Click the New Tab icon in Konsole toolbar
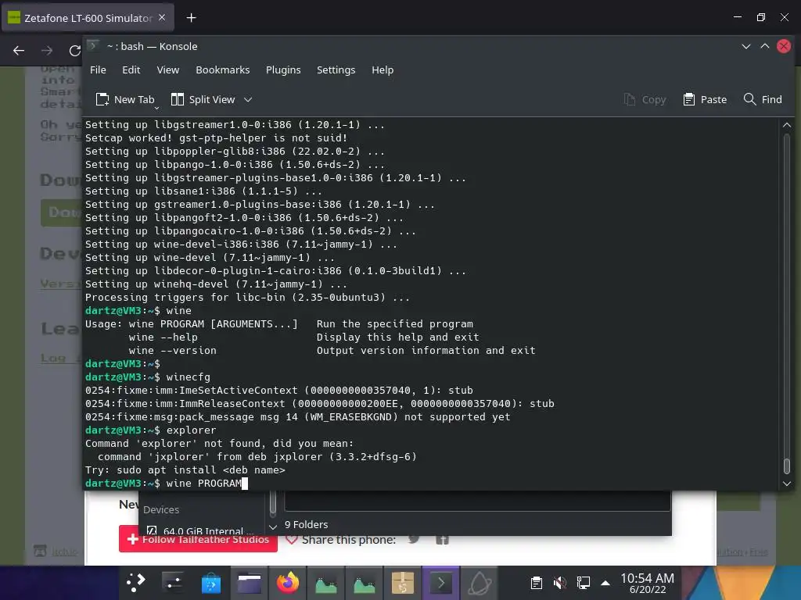Image resolution: width=801 pixels, height=600 pixels. (102, 99)
